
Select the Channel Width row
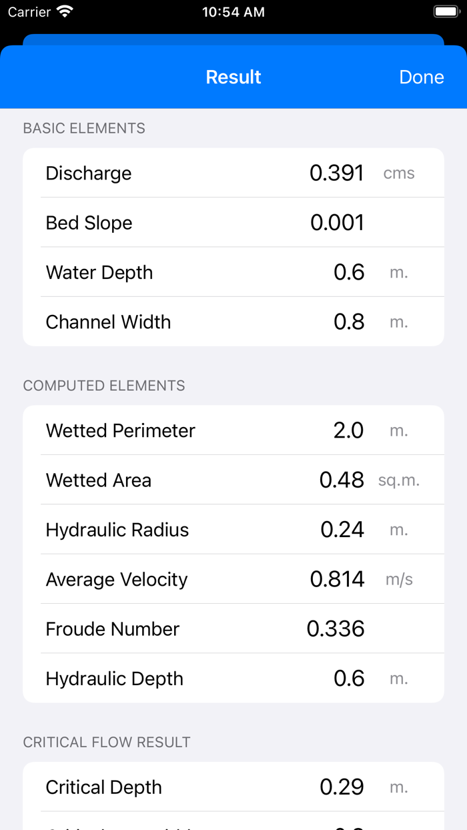(233, 322)
